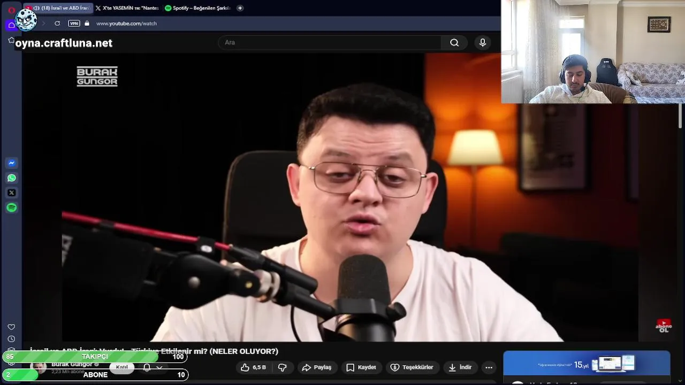Screen dimensions: 685x385
Task: Show site security lock info
Action: tap(87, 24)
